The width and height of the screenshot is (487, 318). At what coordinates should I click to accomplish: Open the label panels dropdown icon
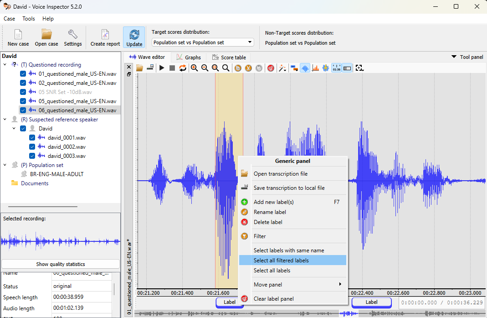tap(294, 68)
